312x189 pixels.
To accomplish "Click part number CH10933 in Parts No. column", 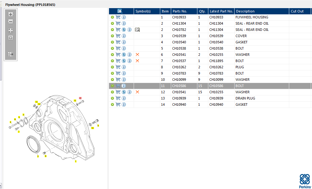I will point(179,17).
